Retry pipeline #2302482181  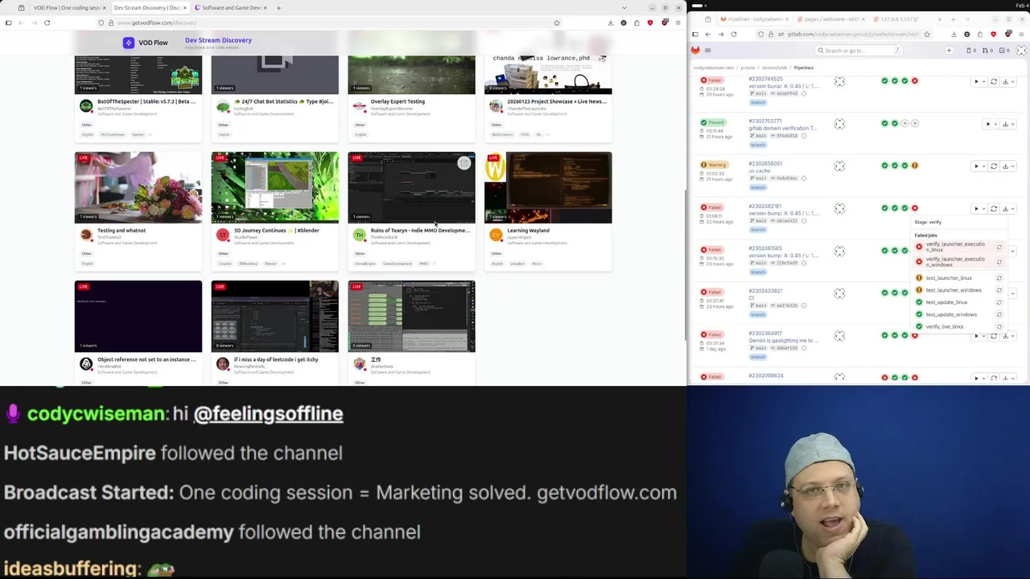tap(994, 208)
